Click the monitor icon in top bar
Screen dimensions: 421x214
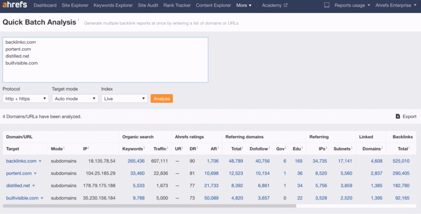pos(327,5)
